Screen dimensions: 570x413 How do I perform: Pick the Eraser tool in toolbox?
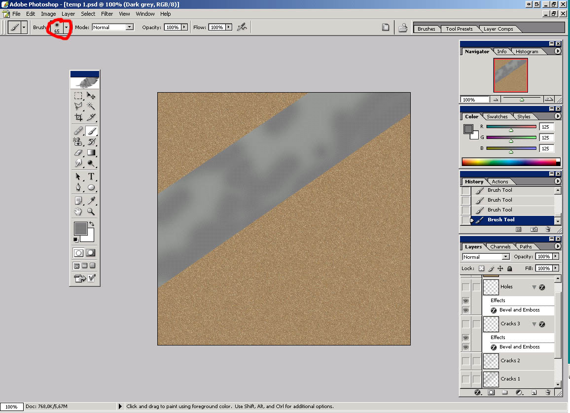click(x=78, y=152)
